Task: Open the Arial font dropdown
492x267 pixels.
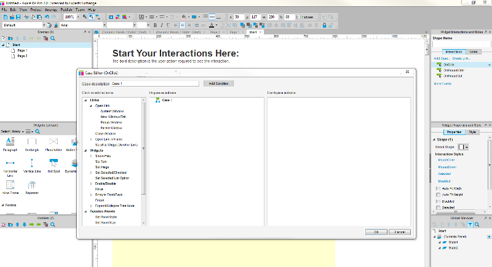Action: 105,25
